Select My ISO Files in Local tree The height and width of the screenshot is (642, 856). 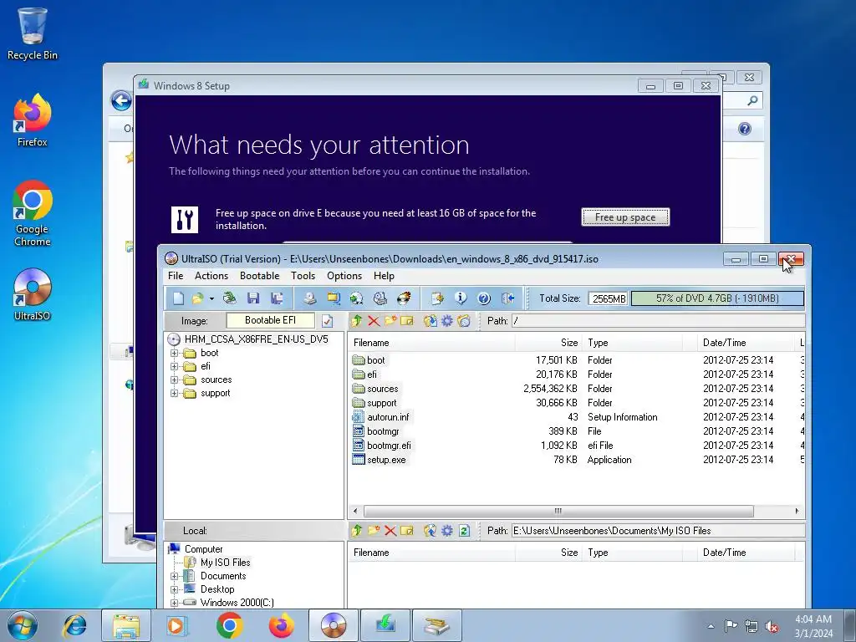[225, 563]
